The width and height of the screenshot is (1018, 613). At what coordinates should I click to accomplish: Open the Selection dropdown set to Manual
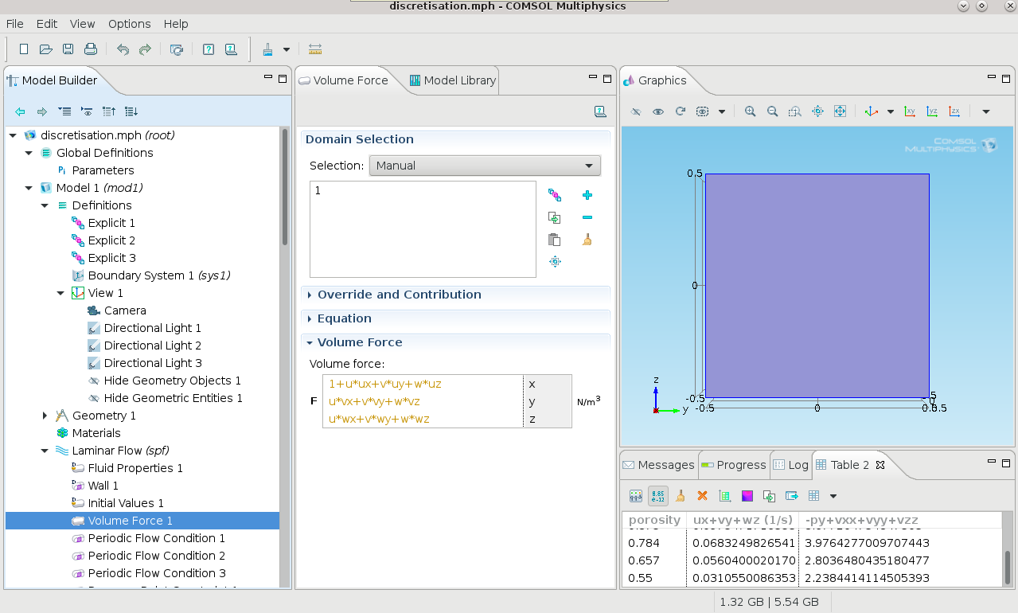tap(485, 166)
